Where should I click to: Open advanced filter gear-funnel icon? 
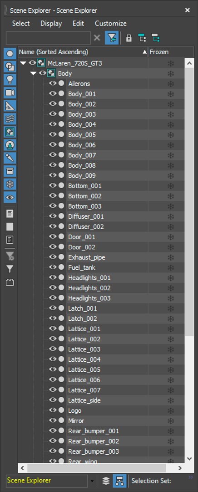point(10,256)
